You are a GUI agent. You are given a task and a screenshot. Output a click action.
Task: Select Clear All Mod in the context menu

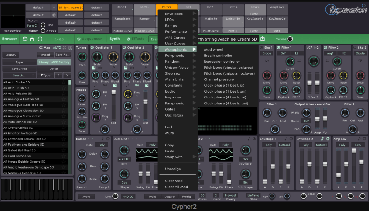point(176,187)
